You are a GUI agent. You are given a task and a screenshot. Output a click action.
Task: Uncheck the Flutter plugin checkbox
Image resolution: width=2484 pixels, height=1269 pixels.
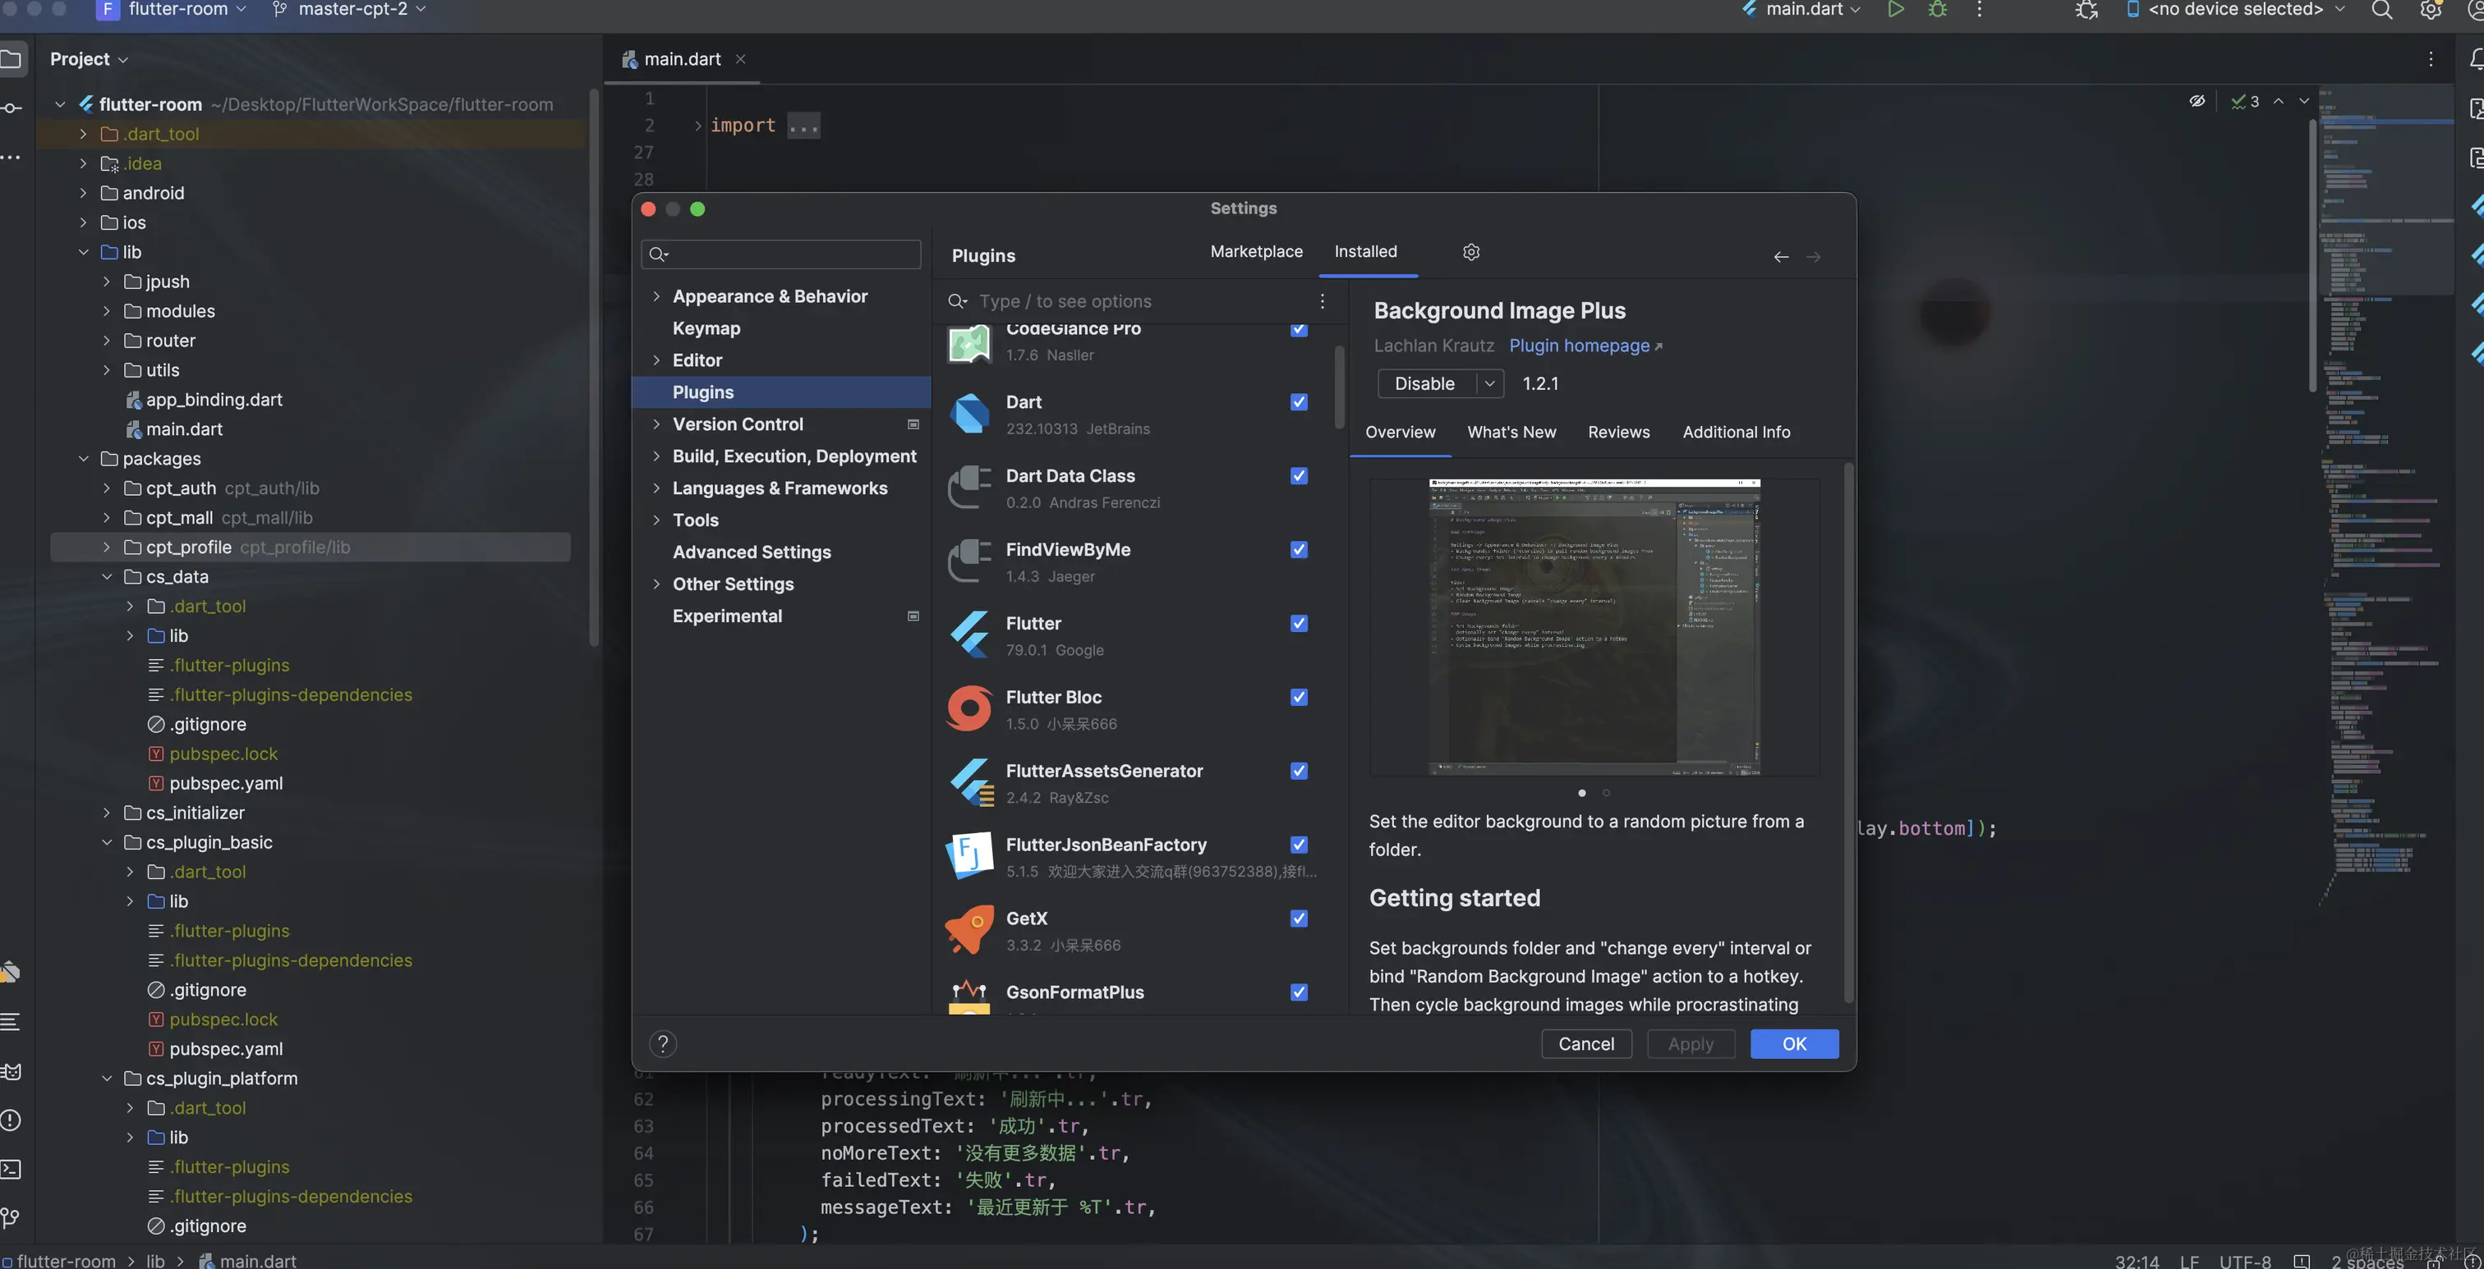tap(1299, 624)
